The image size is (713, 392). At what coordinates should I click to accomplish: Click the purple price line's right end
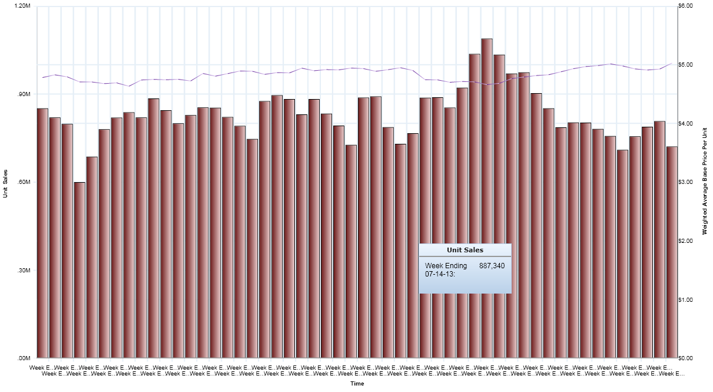672,63
